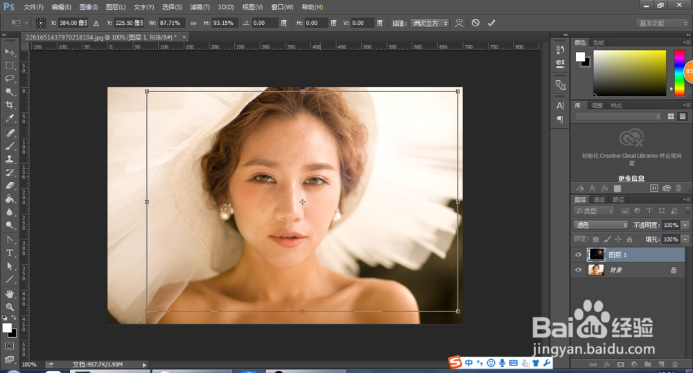
Task: Switch to warp mode icon
Action: [x=459, y=23]
